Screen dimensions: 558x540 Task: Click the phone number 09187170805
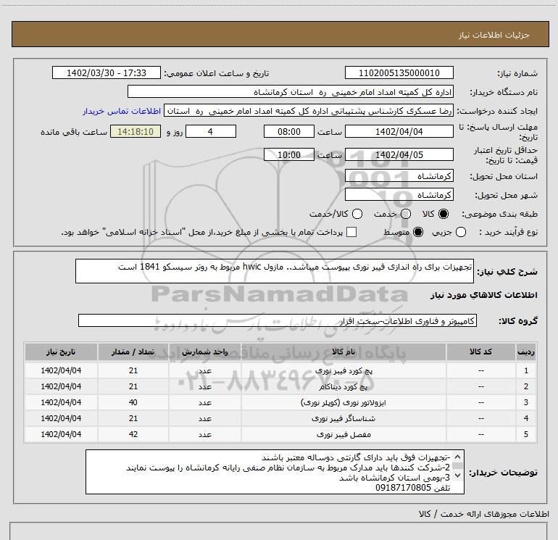403,488
